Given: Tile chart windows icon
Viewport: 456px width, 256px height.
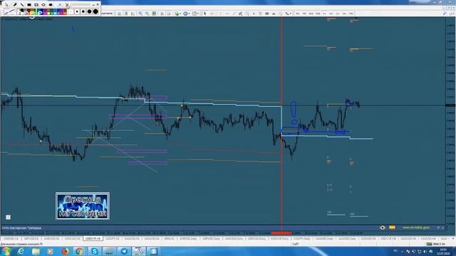Looking at the screenshot, I should pyautogui.click(x=154, y=14).
